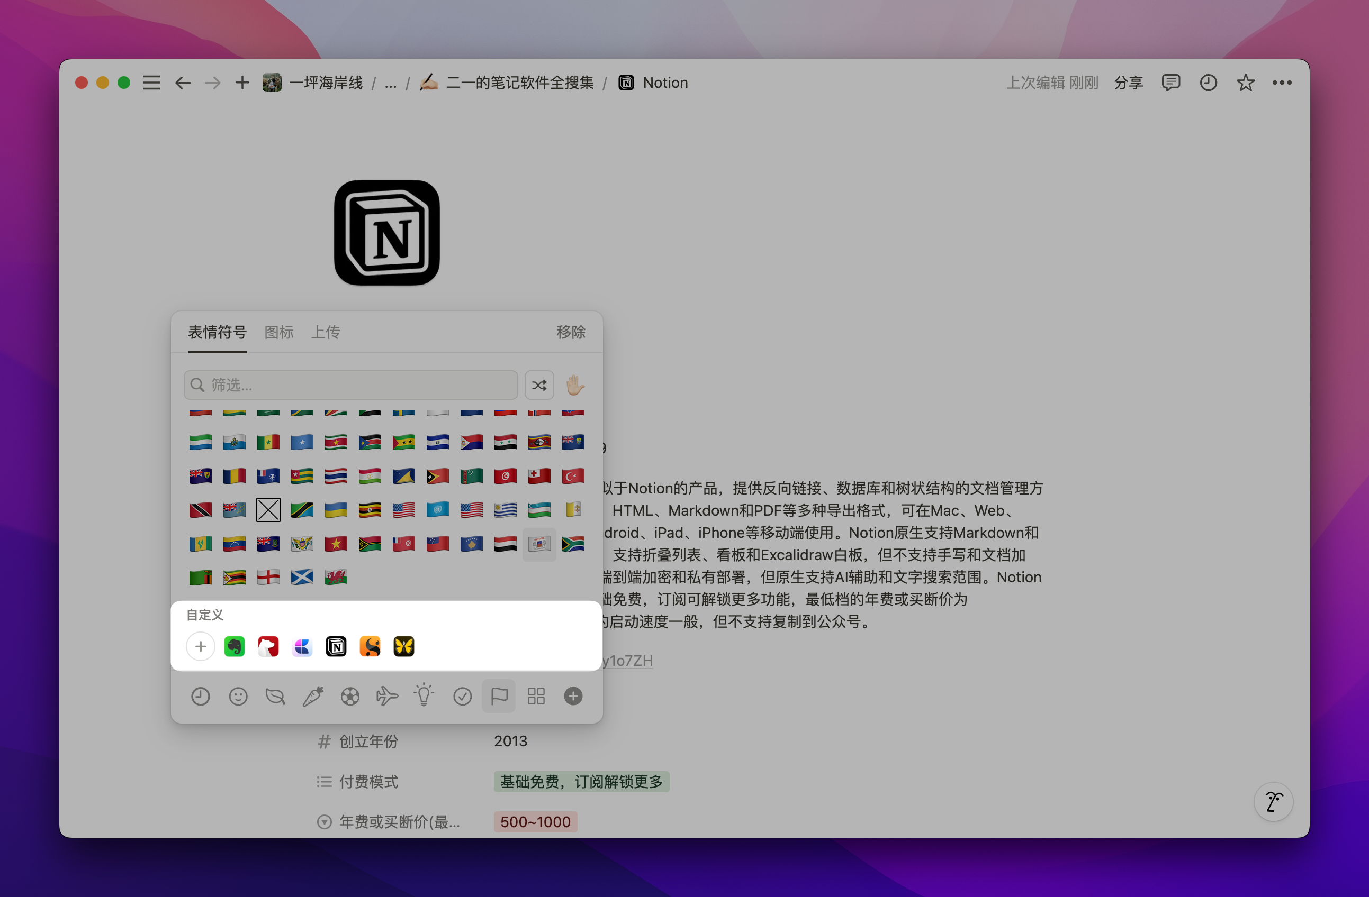The width and height of the screenshot is (1369, 897).
Task: Choose the Bear app custom emoji
Action: (x=268, y=646)
